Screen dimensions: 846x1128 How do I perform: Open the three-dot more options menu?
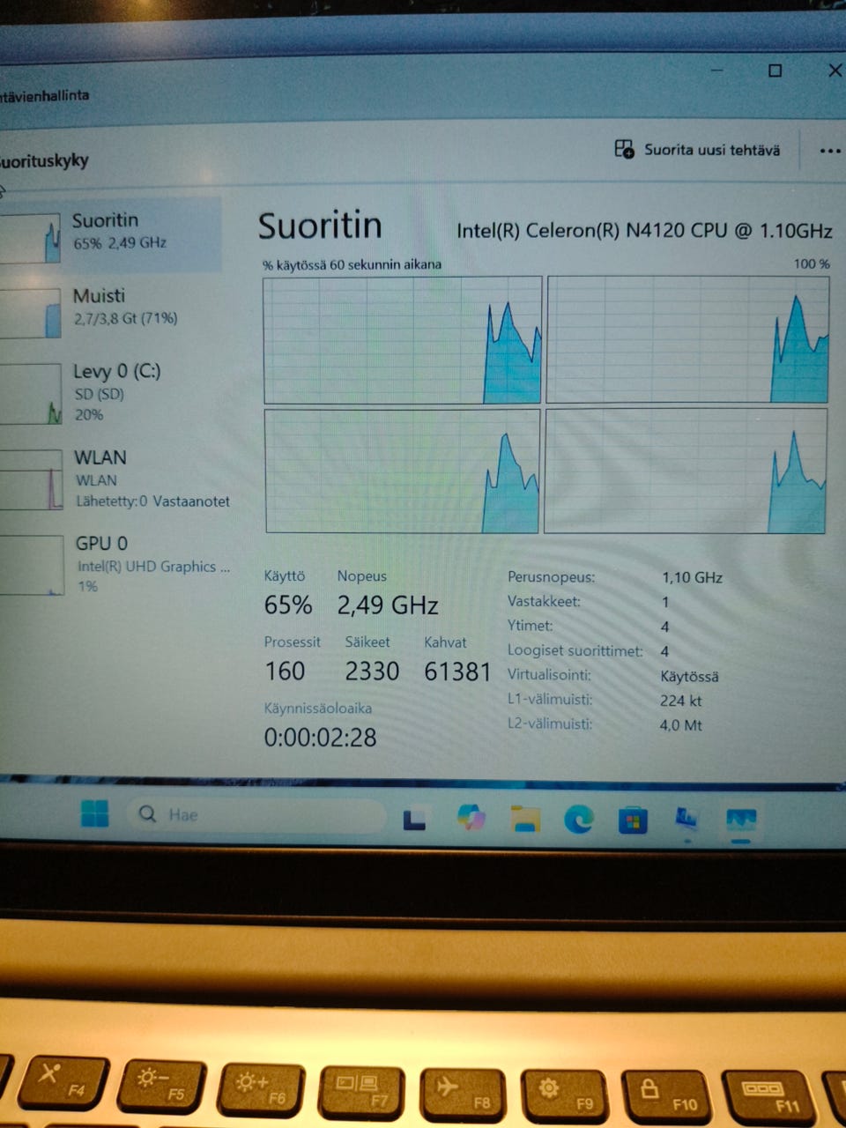click(x=830, y=151)
